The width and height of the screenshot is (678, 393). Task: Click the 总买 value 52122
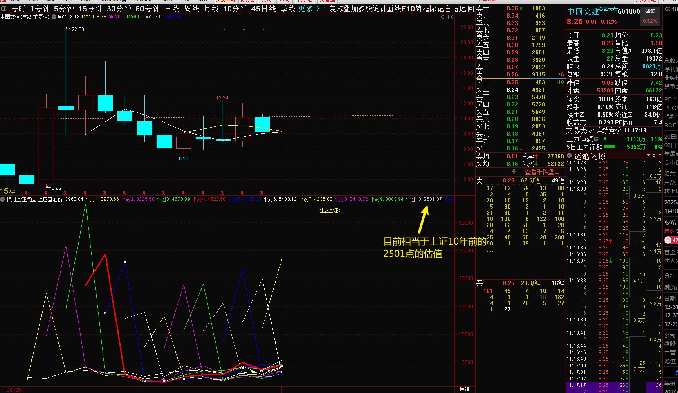pos(555,164)
